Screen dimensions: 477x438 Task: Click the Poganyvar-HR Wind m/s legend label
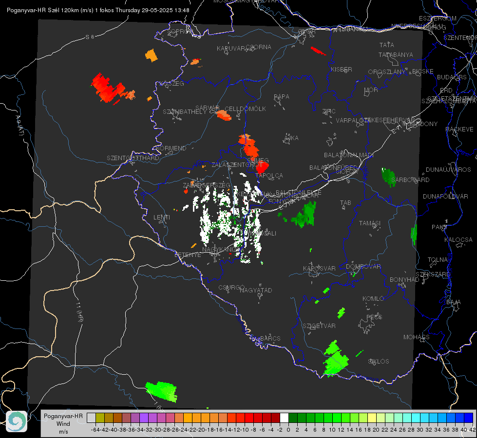(x=63, y=423)
